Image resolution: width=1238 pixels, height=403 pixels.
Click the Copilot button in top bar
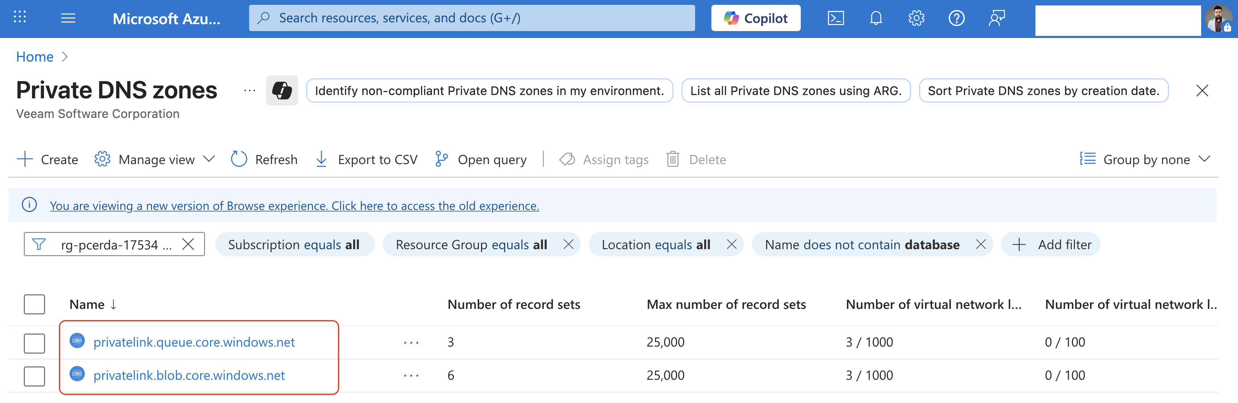pos(755,18)
